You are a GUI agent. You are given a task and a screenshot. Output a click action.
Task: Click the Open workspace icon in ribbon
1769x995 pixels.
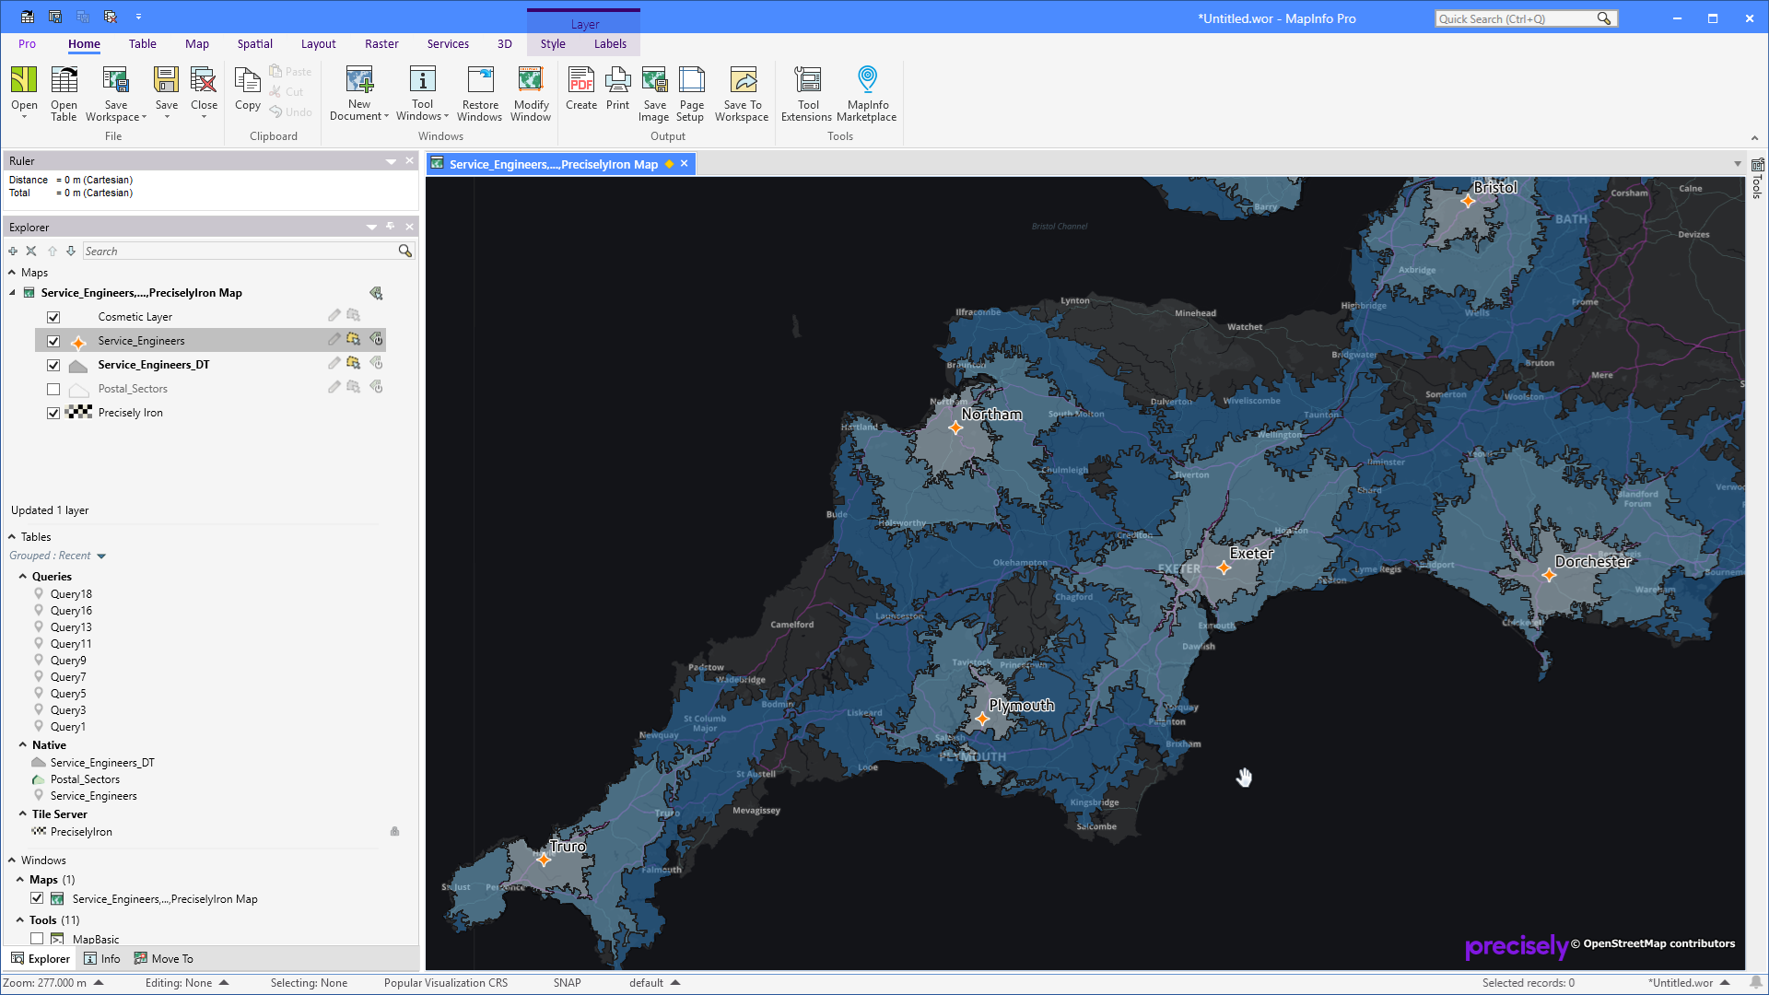pos(24,80)
